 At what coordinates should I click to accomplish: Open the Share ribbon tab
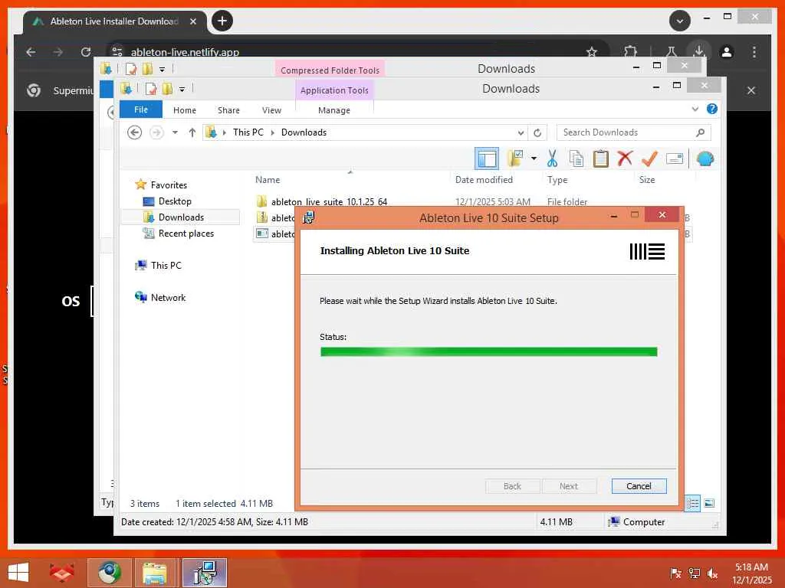point(228,110)
